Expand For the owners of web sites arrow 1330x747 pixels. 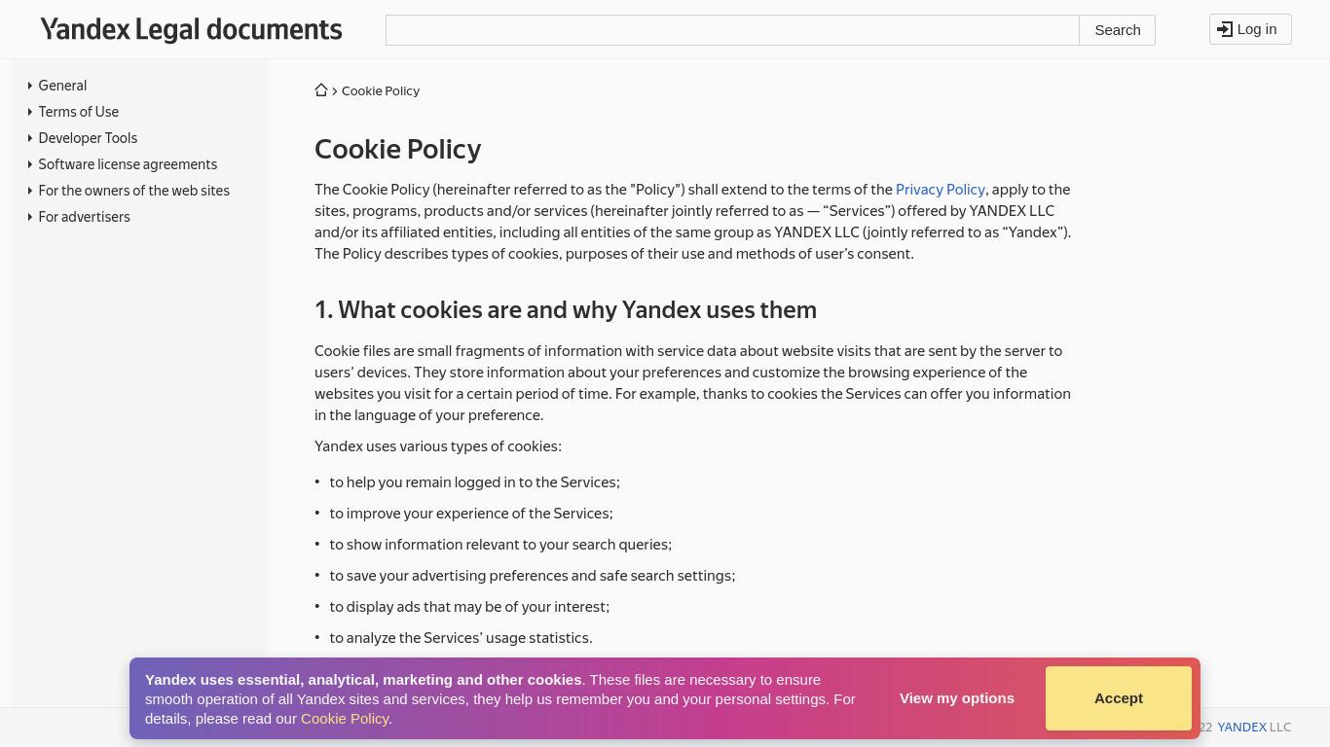point(30,191)
